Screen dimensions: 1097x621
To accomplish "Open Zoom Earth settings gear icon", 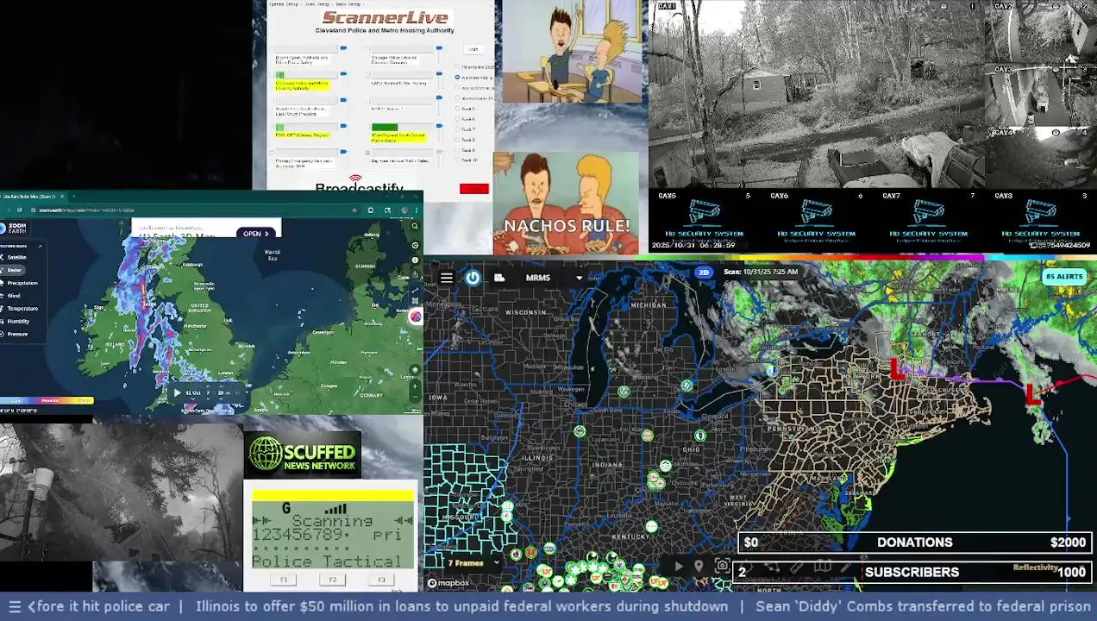I will [x=415, y=245].
